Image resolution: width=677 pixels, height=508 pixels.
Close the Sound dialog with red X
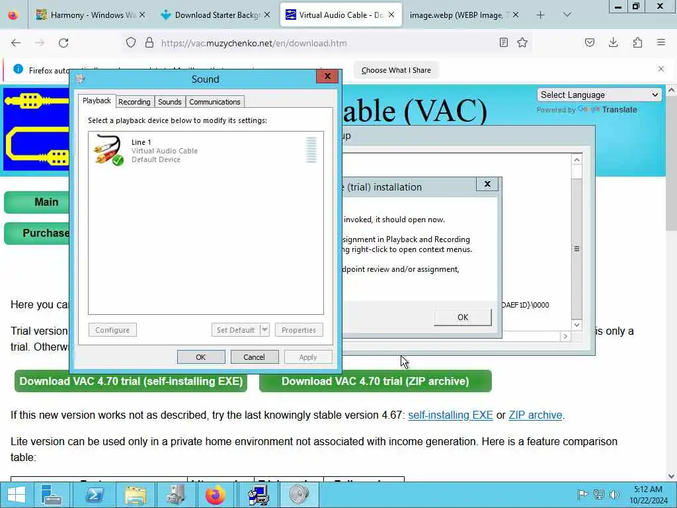327,77
